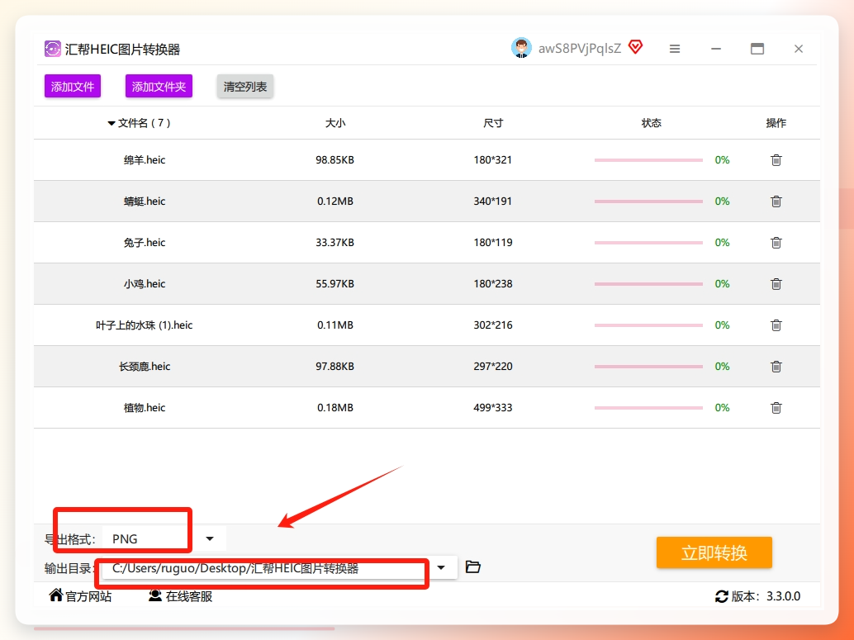Select the file name 兔子.heic
The height and width of the screenshot is (640, 854).
pos(145,243)
